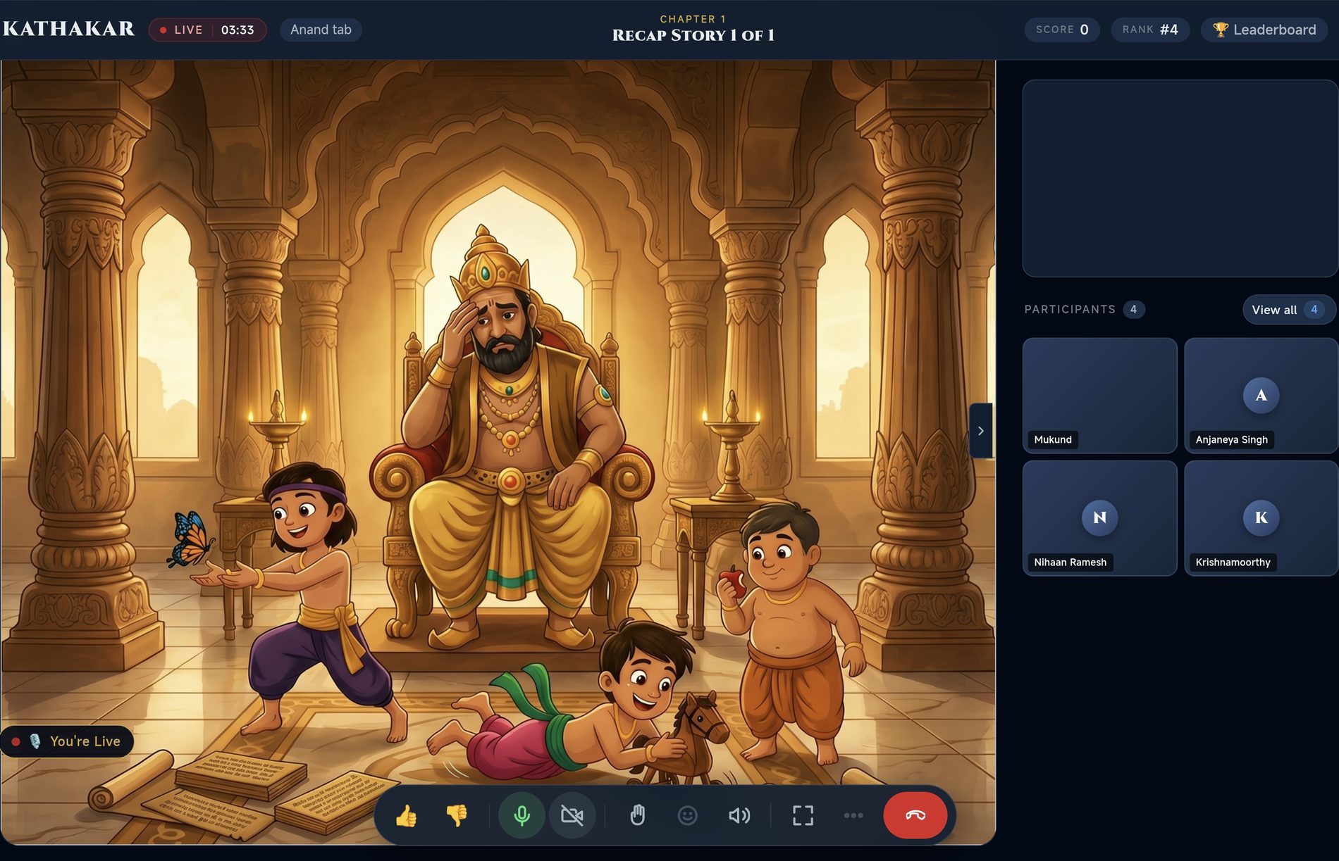Click the Chapter 1 heading

pyautogui.click(x=693, y=19)
